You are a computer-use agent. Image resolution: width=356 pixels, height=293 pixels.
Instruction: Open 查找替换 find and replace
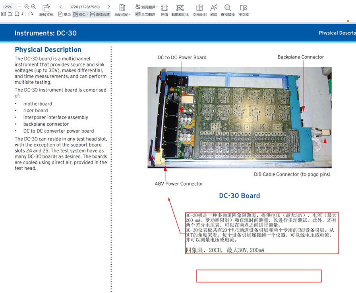point(228,8)
